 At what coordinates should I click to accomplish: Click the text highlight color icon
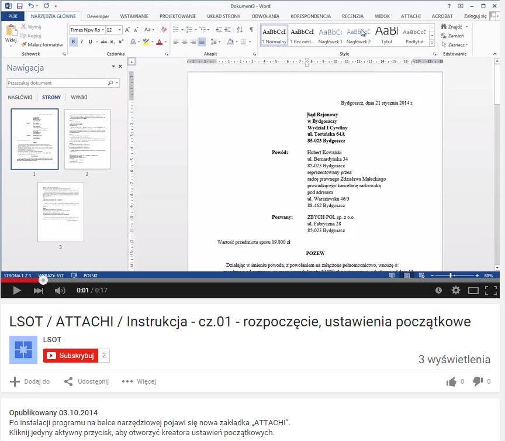(x=146, y=42)
